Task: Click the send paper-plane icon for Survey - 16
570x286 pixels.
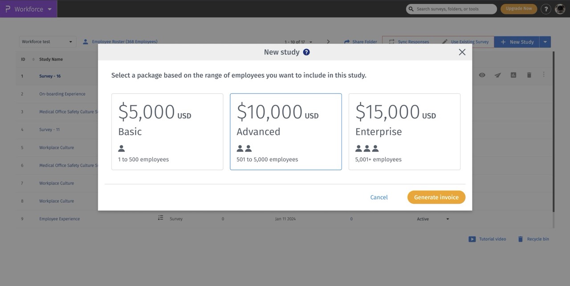Action: pos(497,75)
